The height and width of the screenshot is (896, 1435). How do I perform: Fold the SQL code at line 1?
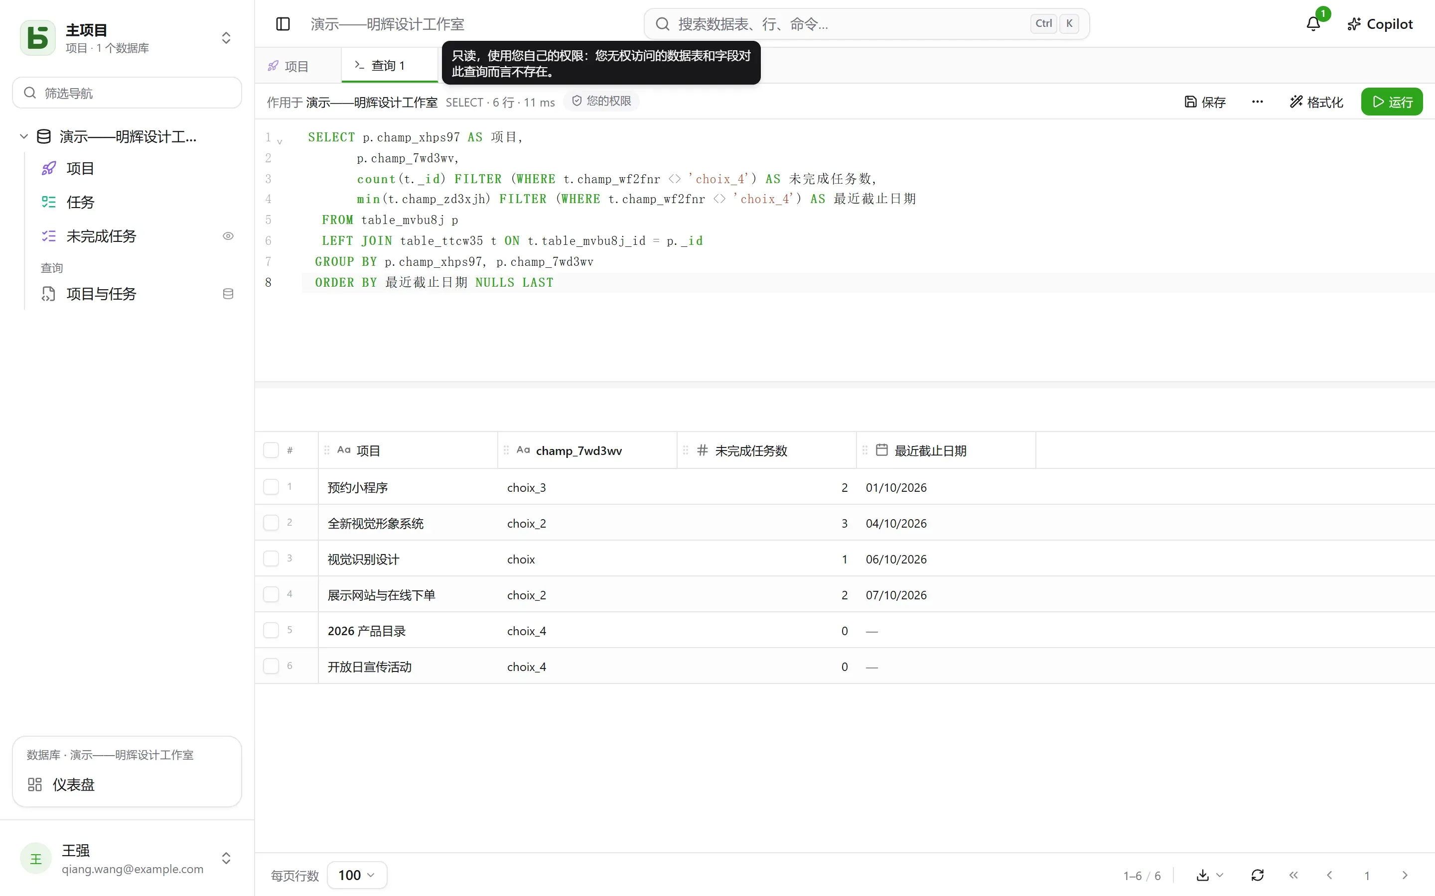click(x=280, y=142)
